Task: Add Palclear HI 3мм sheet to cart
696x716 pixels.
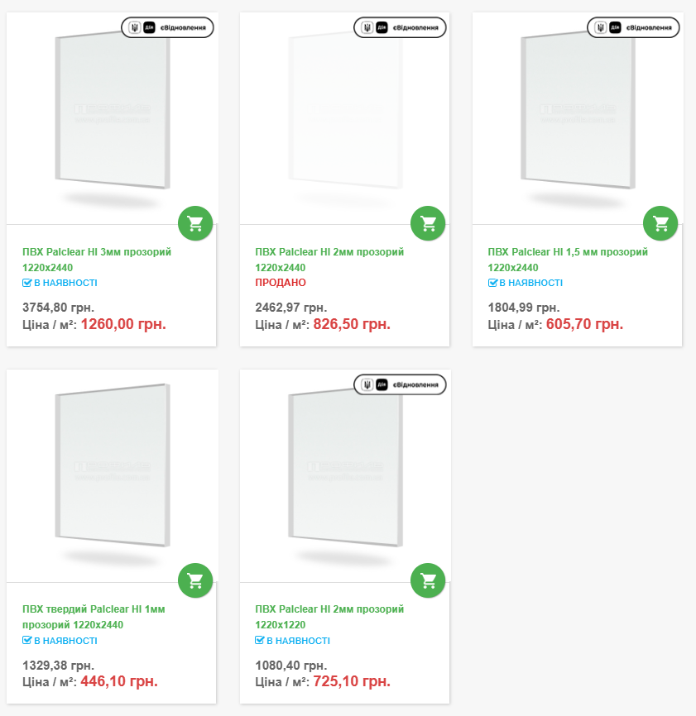Action: point(195,223)
